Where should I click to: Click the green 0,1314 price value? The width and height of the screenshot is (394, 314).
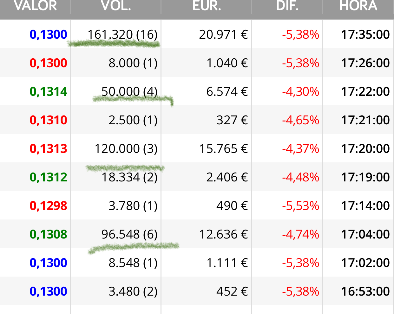(x=49, y=92)
